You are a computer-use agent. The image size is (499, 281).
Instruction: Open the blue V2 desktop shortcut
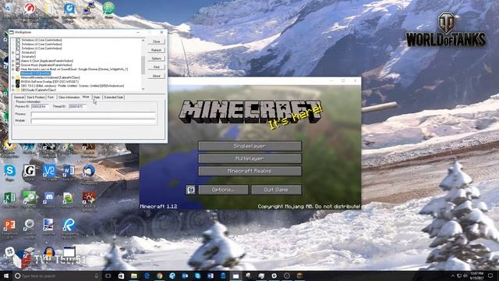(49, 171)
